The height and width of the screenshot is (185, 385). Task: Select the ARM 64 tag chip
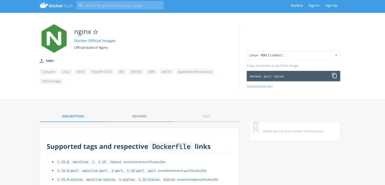coord(136,72)
